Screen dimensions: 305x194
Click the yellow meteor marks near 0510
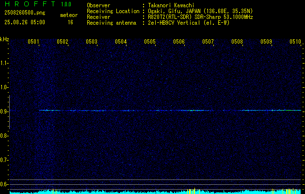click(x=290, y=191)
